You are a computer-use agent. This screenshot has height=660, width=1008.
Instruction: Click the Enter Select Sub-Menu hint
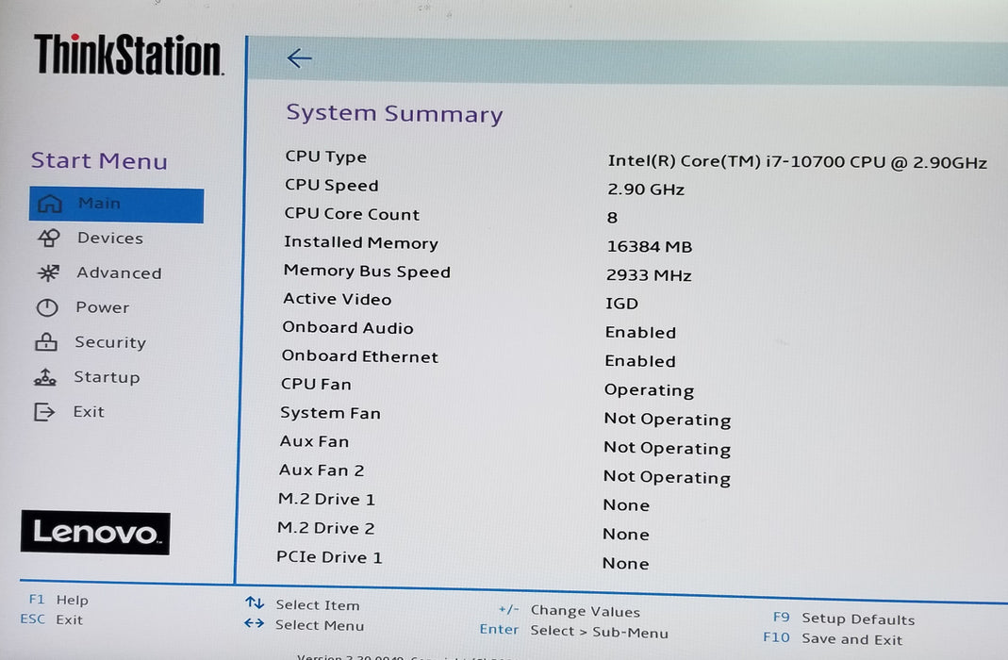coord(573,631)
